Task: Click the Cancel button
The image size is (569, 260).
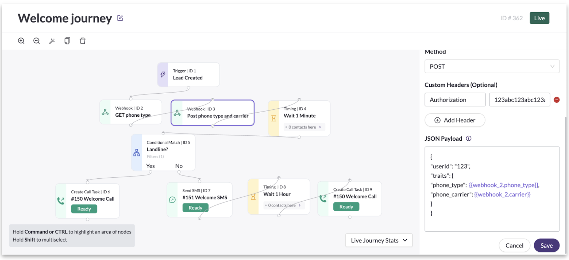Action: pyautogui.click(x=514, y=245)
